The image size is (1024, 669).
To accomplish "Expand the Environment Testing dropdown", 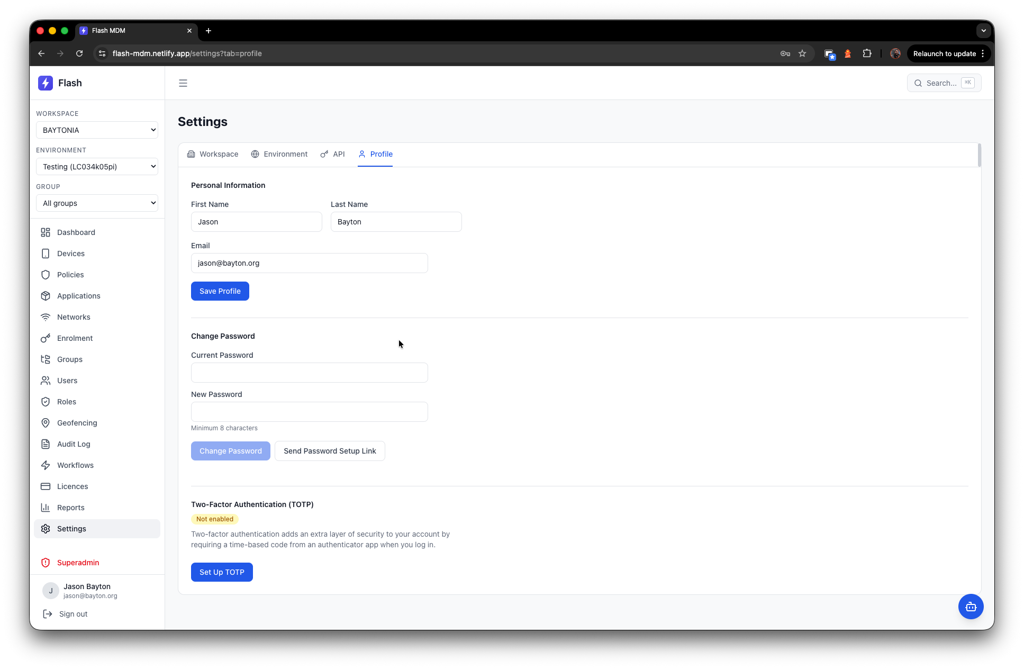I will (97, 167).
